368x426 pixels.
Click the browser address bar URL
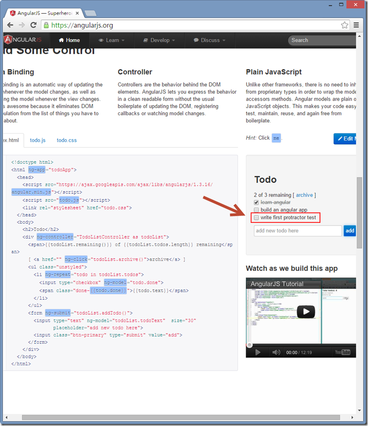82,25
